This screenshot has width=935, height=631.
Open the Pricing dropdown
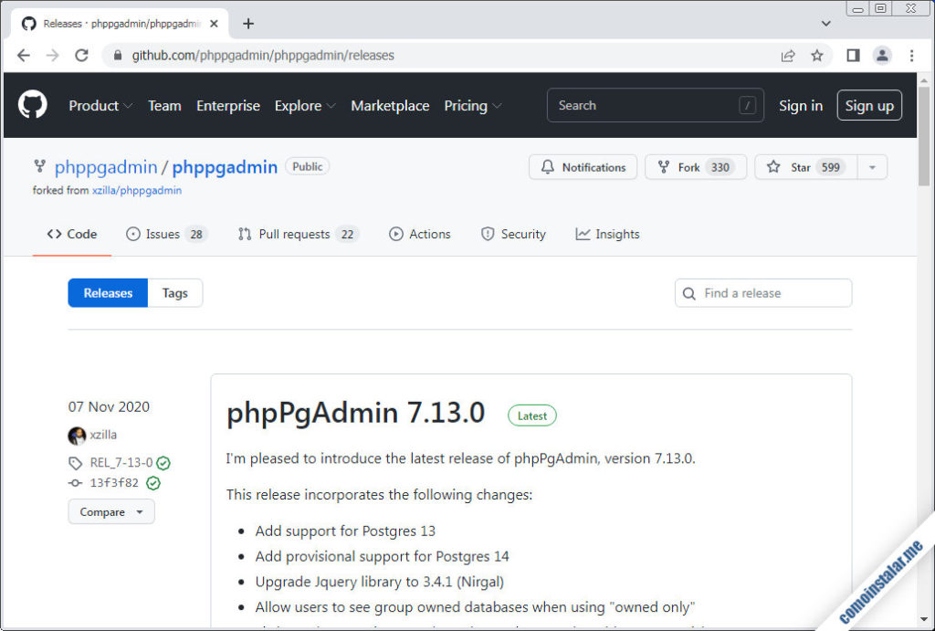(472, 105)
